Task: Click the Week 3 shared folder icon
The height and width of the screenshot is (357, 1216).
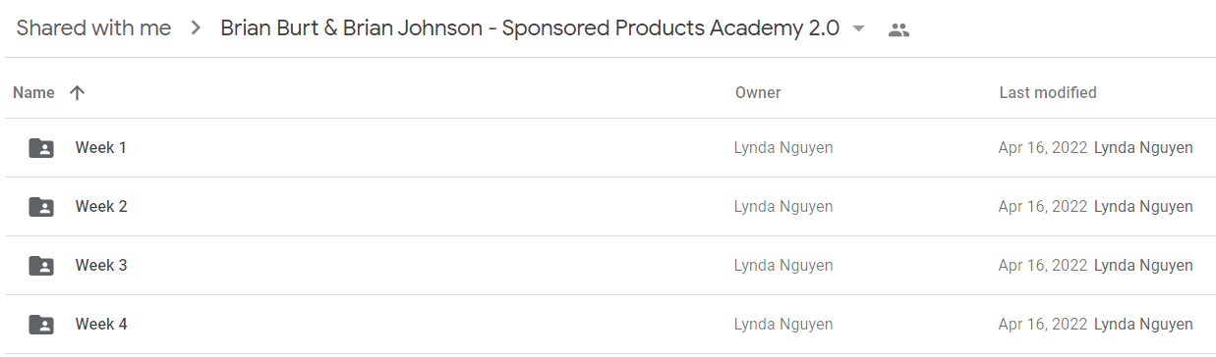Action: point(41,266)
